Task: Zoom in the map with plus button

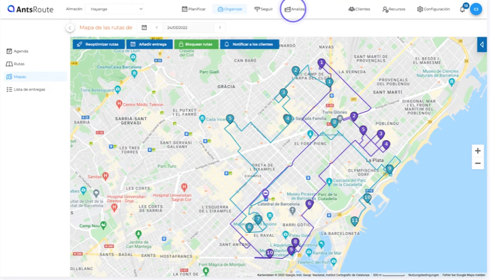Action: click(x=478, y=151)
